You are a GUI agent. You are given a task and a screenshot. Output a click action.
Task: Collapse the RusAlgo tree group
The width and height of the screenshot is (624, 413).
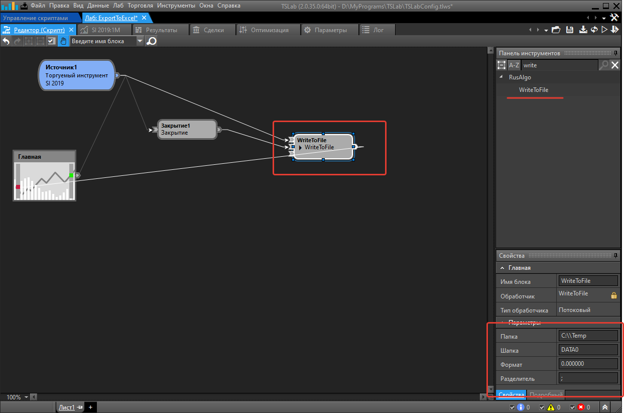pos(501,77)
